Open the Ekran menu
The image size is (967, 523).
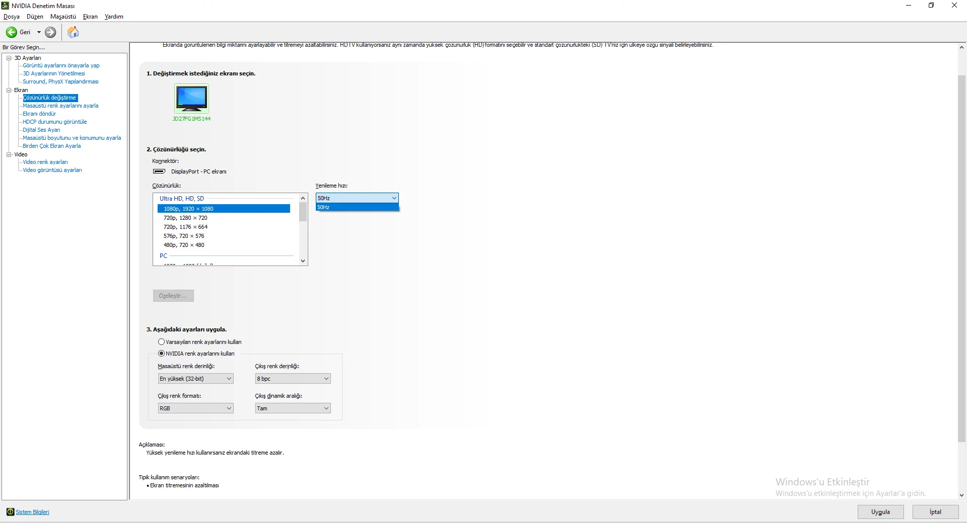tap(90, 17)
